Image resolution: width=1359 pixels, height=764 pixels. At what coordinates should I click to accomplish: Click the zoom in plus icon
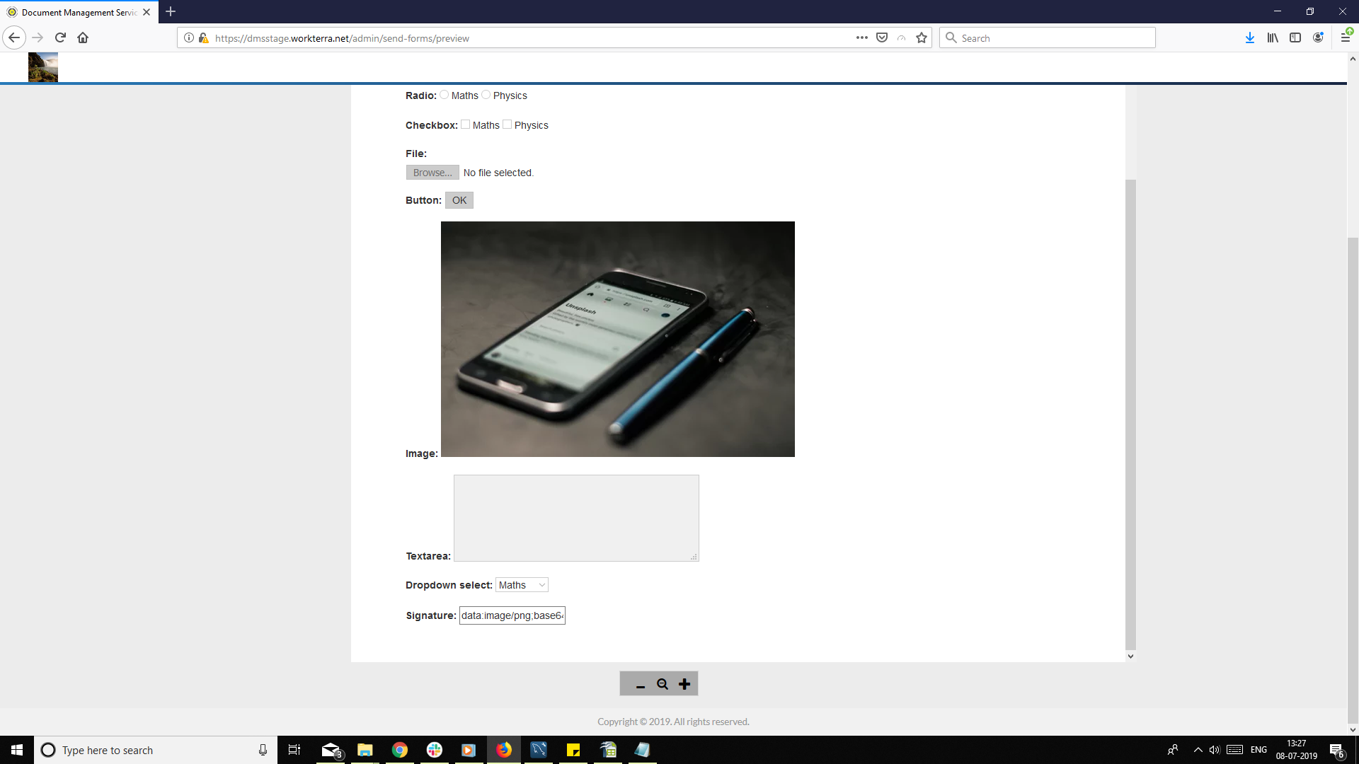pyautogui.click(x=684, y=684)
